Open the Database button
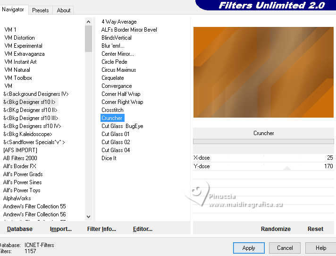The width and height of the screenshot is (336, 256). pyautogui.click(x=20, y=229)
